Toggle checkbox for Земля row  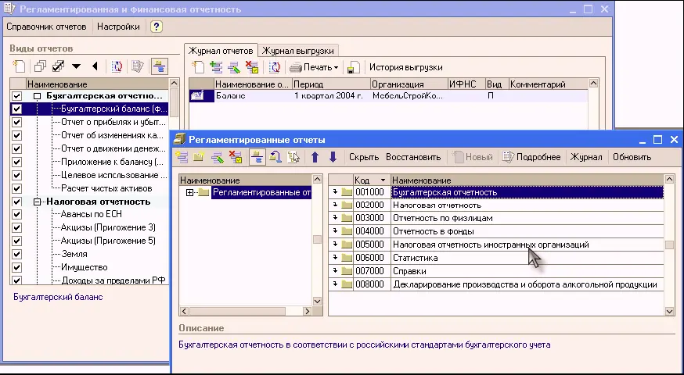point(16,254)
